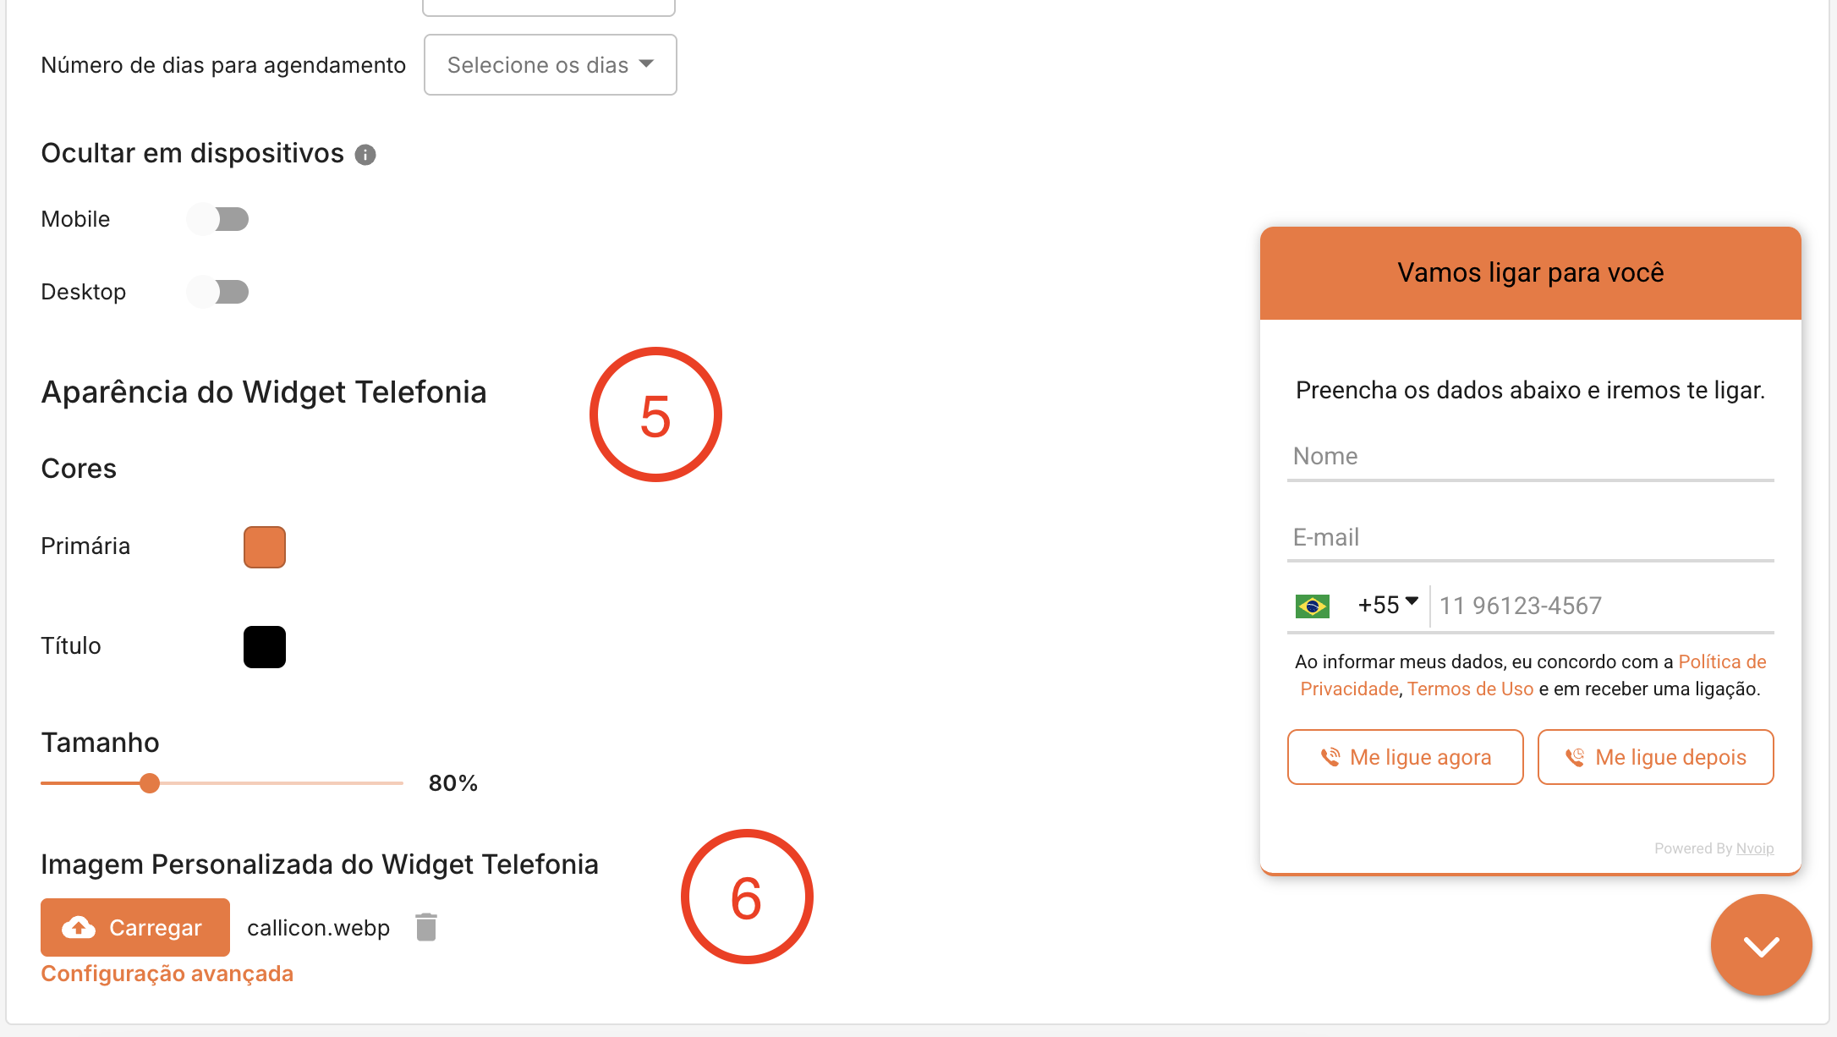Collapse the widget with the round chevron button
1837x1037 pixels.
click(x=1761, y=945)
